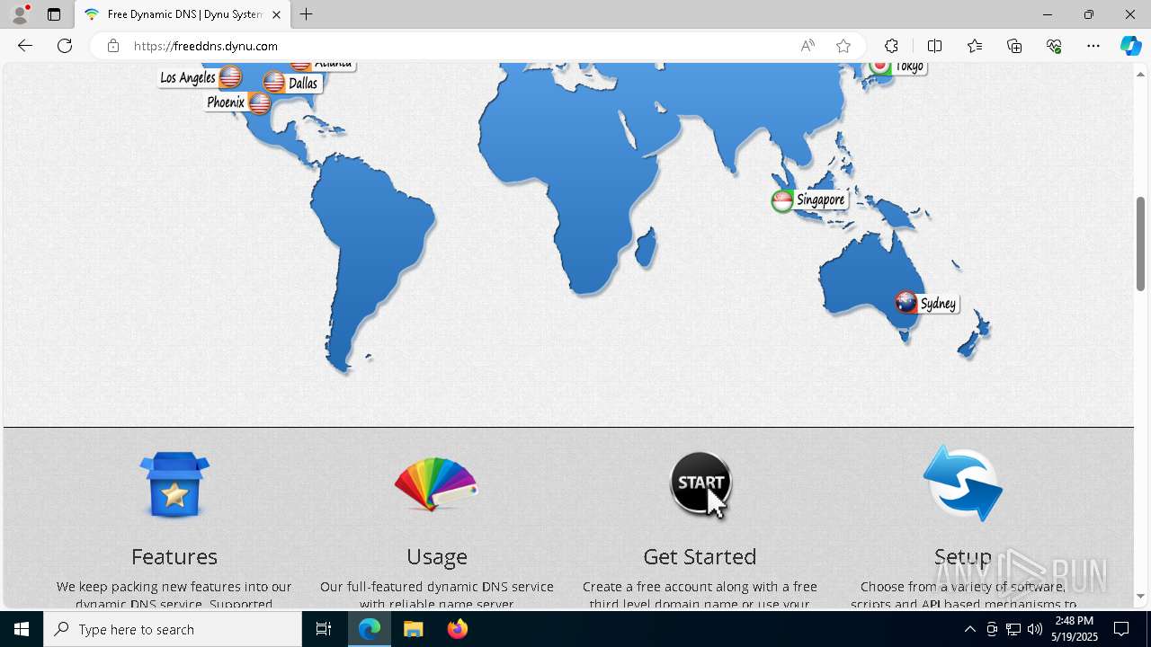Show hidden tray icons chevron

pyautogui.click(x=969, y=629)
